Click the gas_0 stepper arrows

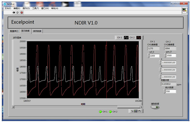point(165,55)
